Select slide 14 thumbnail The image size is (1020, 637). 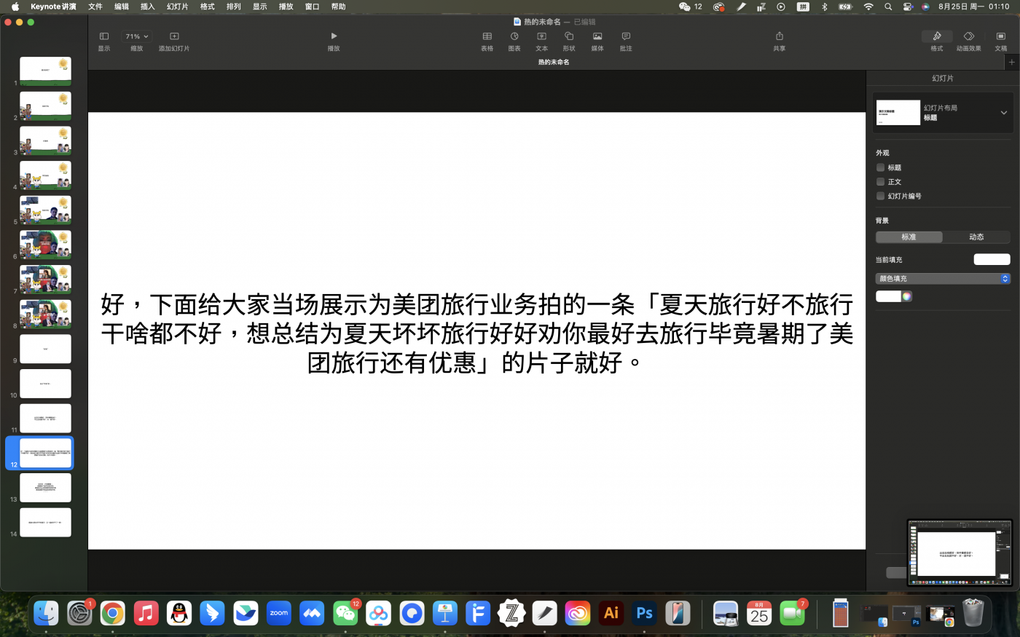pyautogui.click(x=45, y=523)
